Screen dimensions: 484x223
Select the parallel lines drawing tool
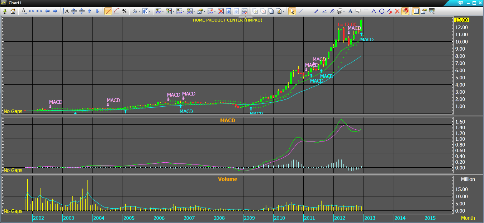pos(316,11)
